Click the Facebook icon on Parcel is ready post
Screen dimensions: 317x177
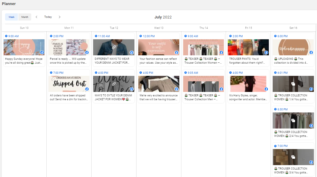click(x=87, y=53)
